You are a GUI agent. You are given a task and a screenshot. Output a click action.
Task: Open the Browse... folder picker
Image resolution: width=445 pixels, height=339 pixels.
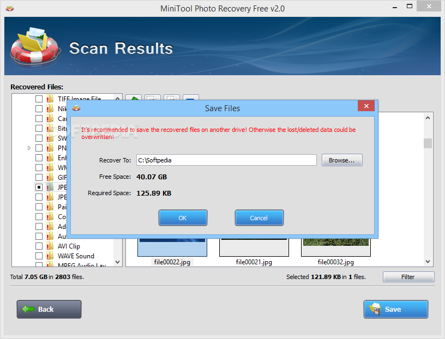(x=342, y=160)
